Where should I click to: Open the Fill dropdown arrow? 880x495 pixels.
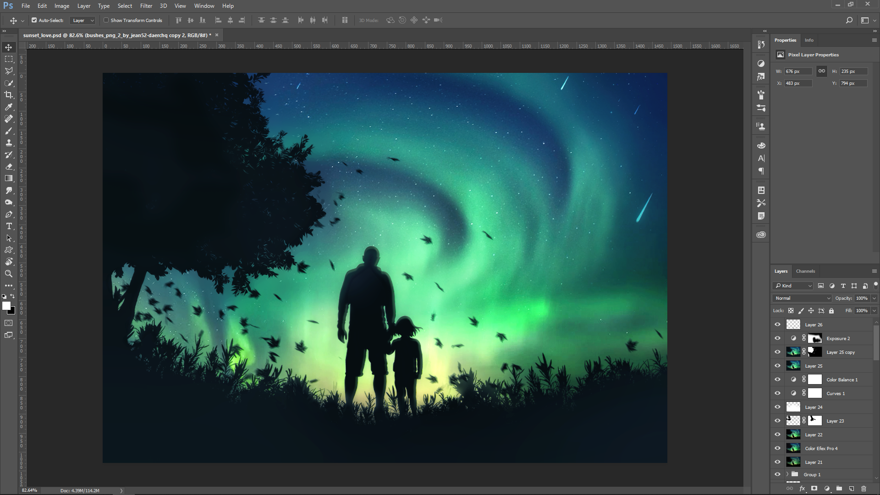click(874, 310)
